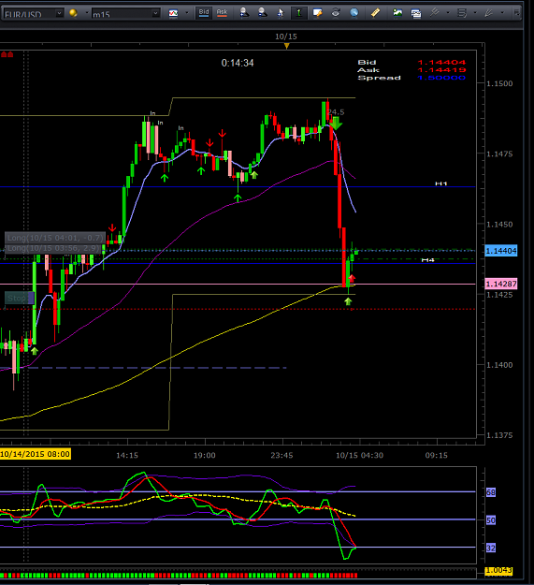Select the Long(10/15 04:01, -0.7) position label

[55, 238]
